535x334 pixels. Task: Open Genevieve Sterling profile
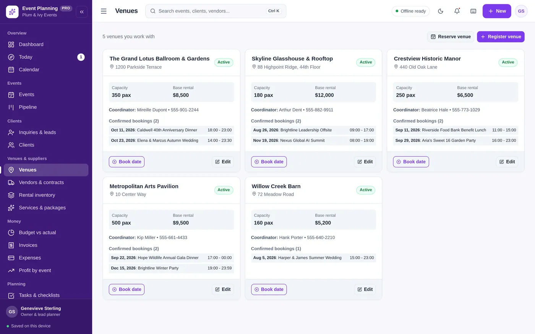pos(46,311)
